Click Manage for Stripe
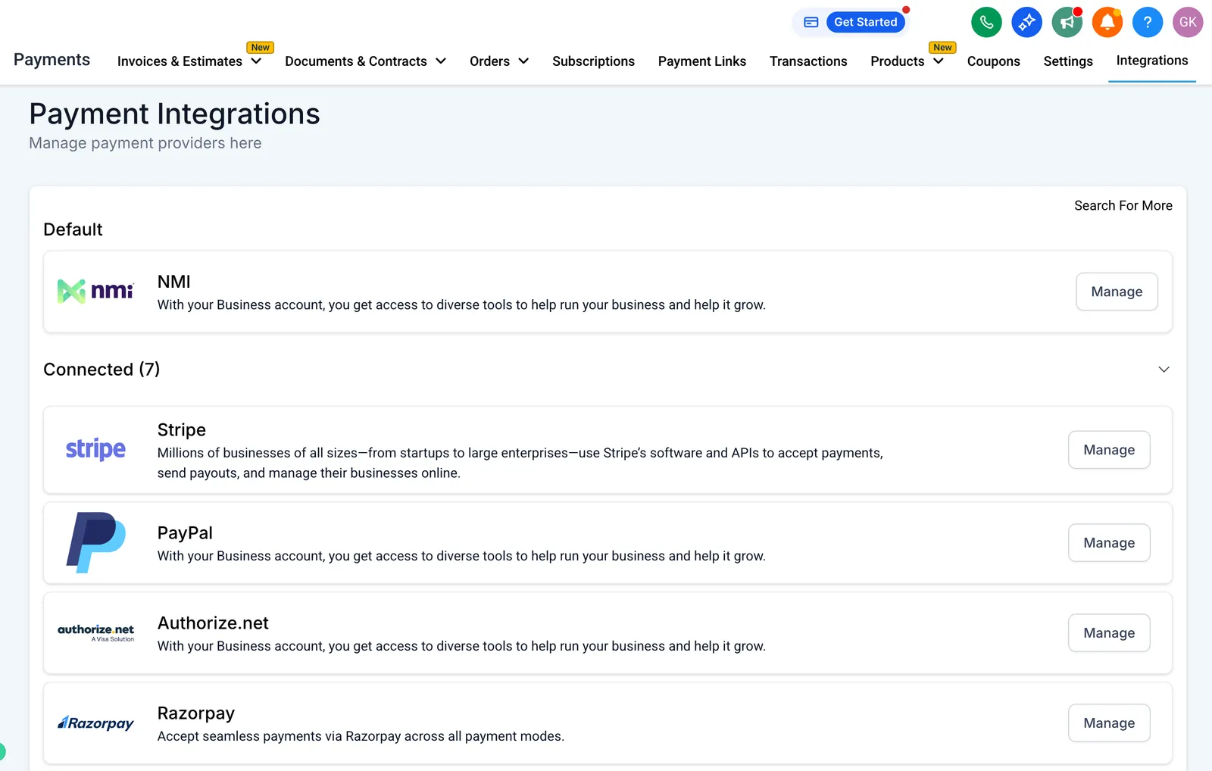 pyautogui.click(x=1109, y=450)
